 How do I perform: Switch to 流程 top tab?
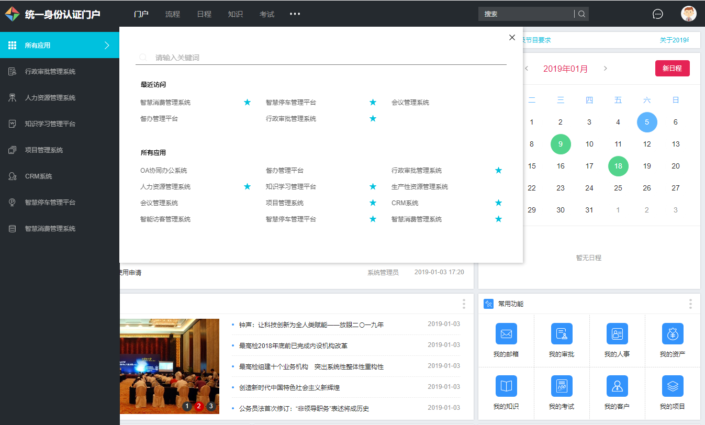[x=173, y=14]
